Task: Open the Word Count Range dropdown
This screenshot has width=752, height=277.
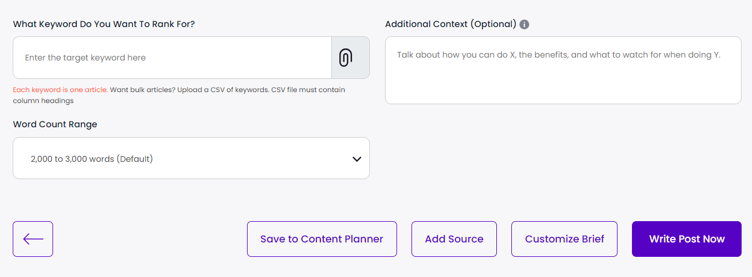Action: pyautogui.click(x=190, y=158)
